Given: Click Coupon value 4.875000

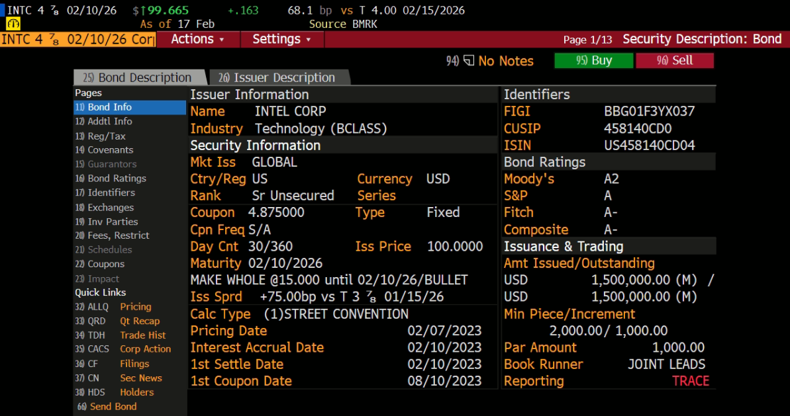Looking at the screenshot, I should (276, 213).
